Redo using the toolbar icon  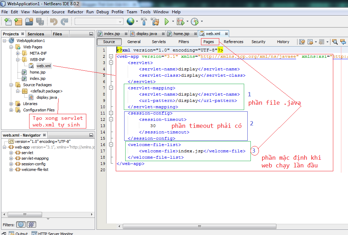[64, 21]
